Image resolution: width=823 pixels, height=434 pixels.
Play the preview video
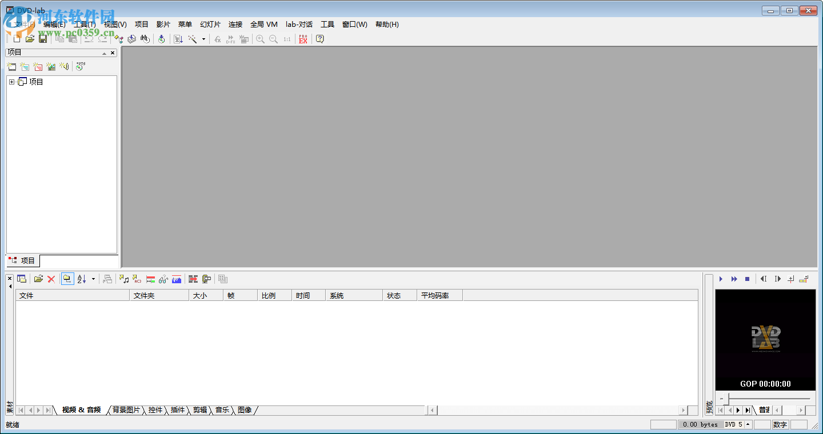[x=721, y=279]
